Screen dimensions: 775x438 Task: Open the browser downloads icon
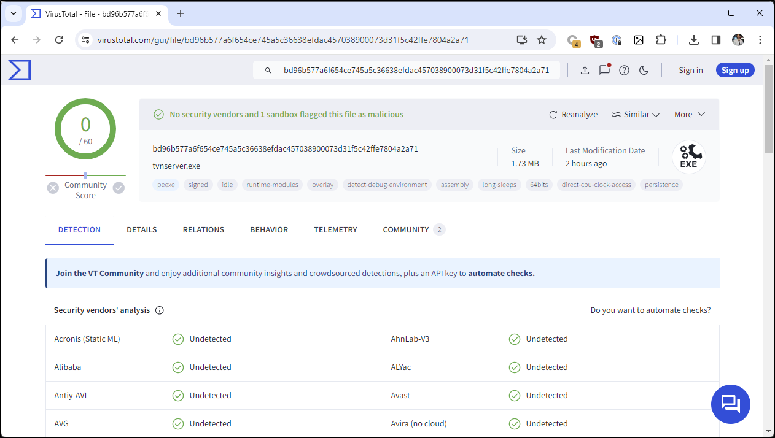click(x=694, y=40)
